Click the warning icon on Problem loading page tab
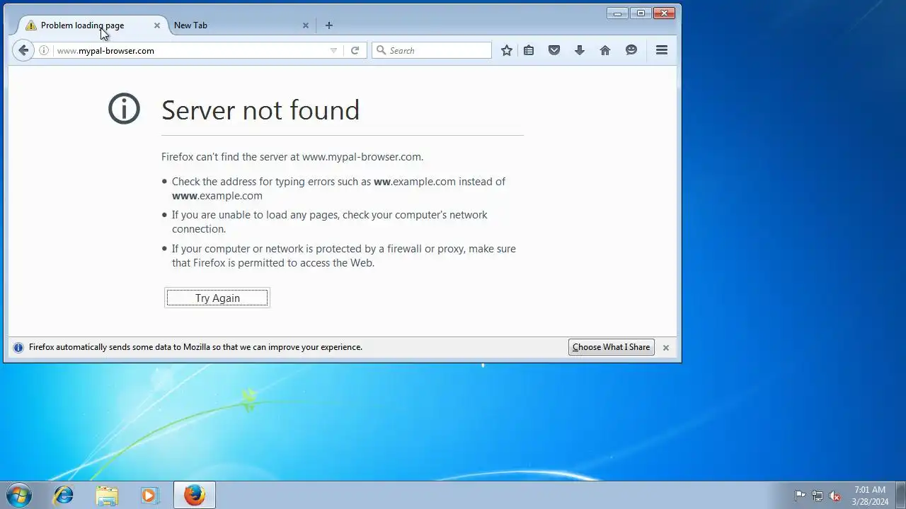 [31, 25]
